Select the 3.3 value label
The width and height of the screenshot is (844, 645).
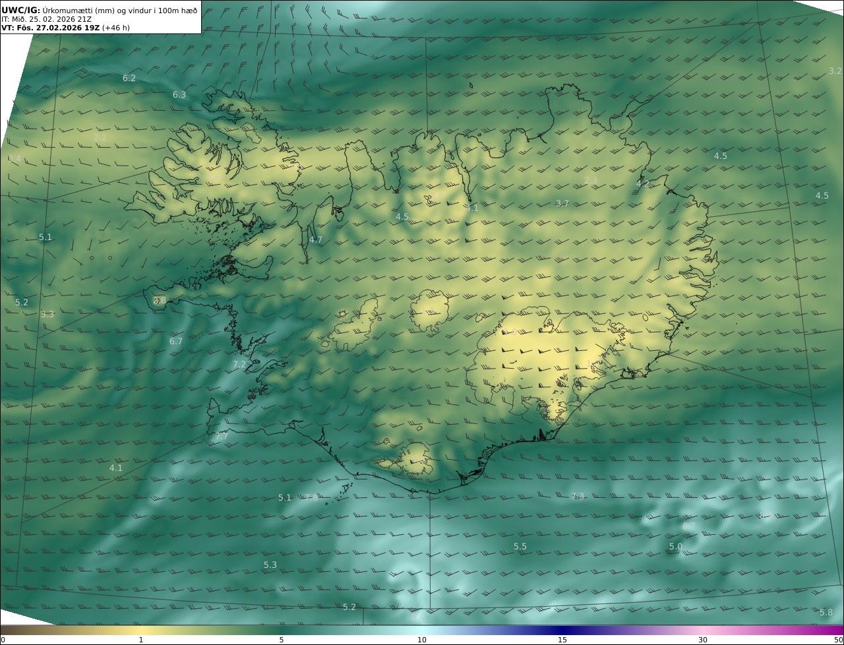click(x=47, y=315)
